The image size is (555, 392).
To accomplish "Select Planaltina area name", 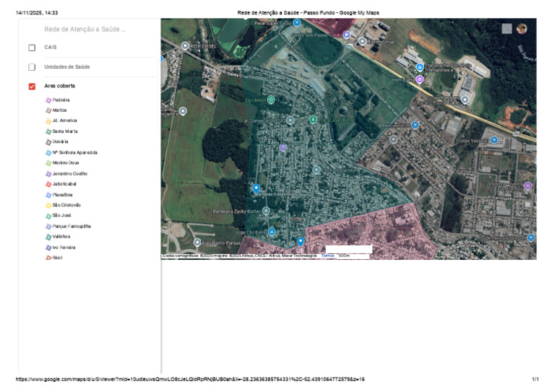I will coord(62,195).
